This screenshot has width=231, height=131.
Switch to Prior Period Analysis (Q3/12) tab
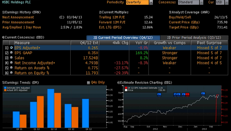click(194, 38)
